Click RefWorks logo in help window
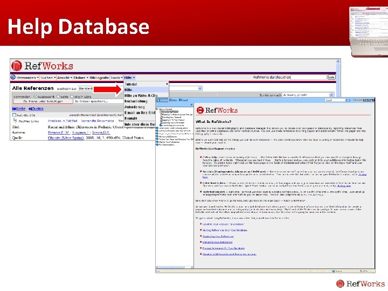The height and width of the screenshot is (291, 388). tap(217, 110)
